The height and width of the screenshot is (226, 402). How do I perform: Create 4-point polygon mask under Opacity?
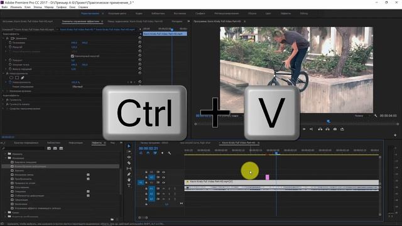[x=17, y=78]
